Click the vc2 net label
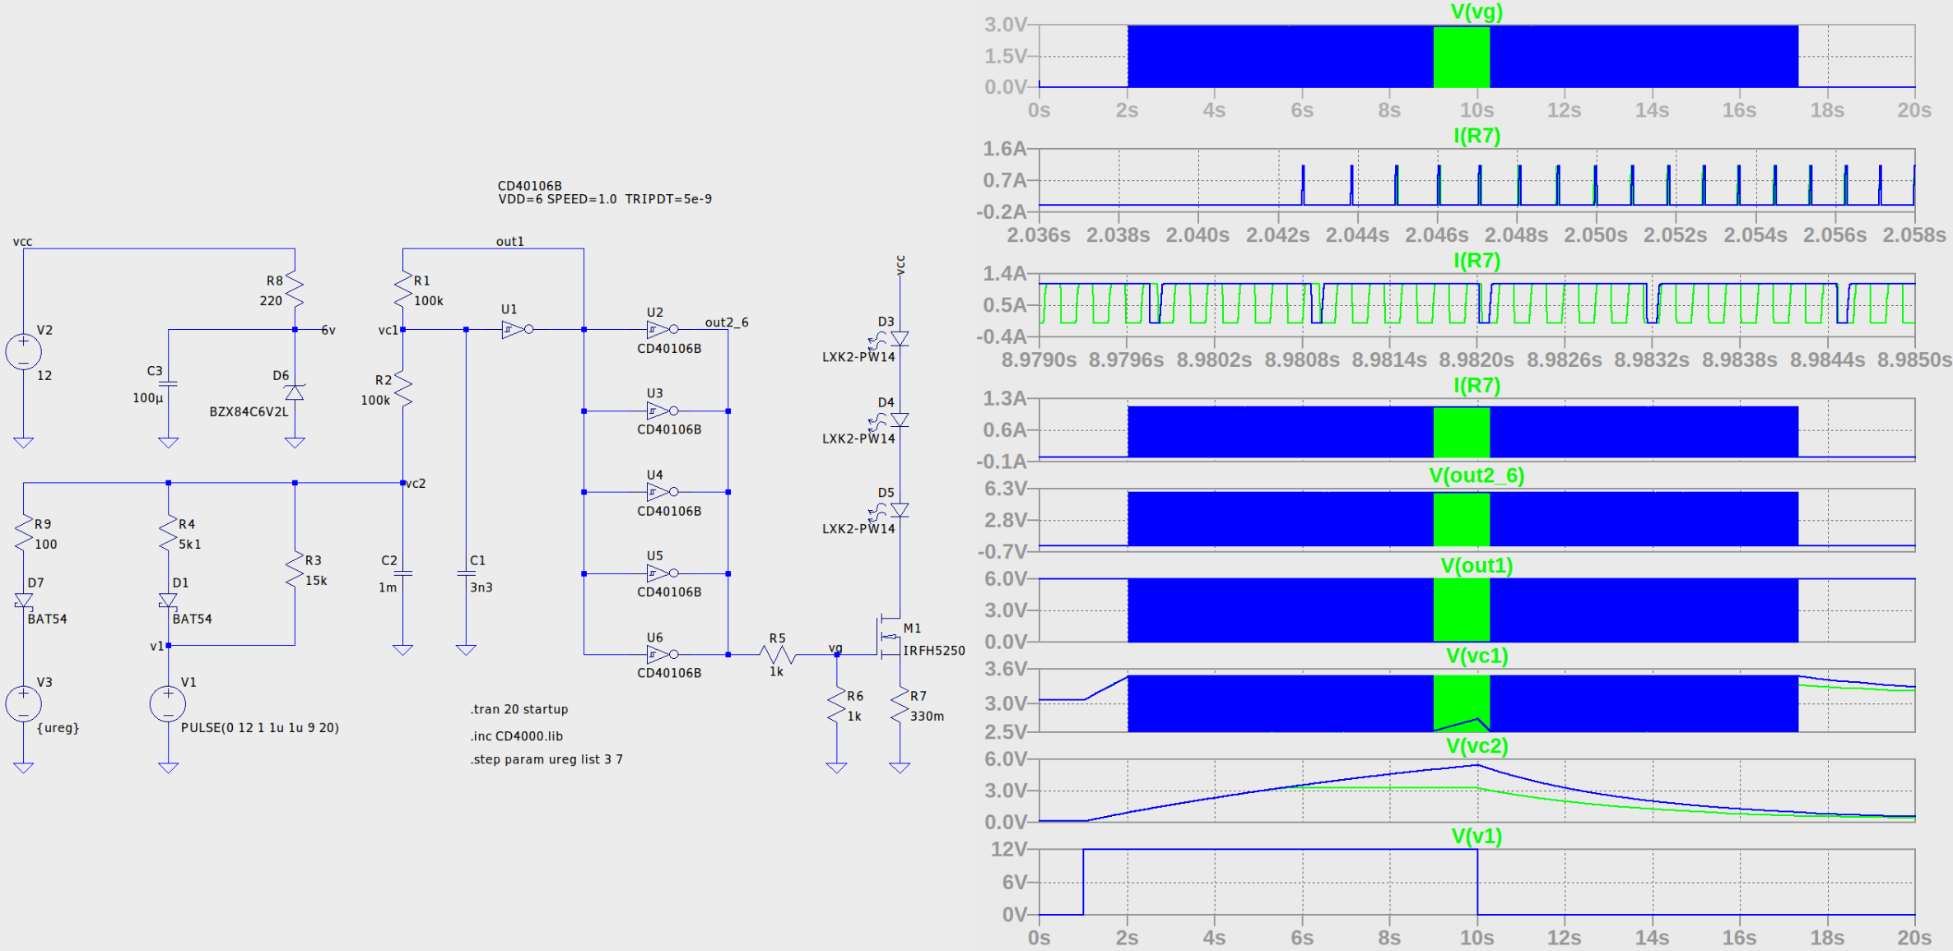1953x951 pixels. click(416, 483)
